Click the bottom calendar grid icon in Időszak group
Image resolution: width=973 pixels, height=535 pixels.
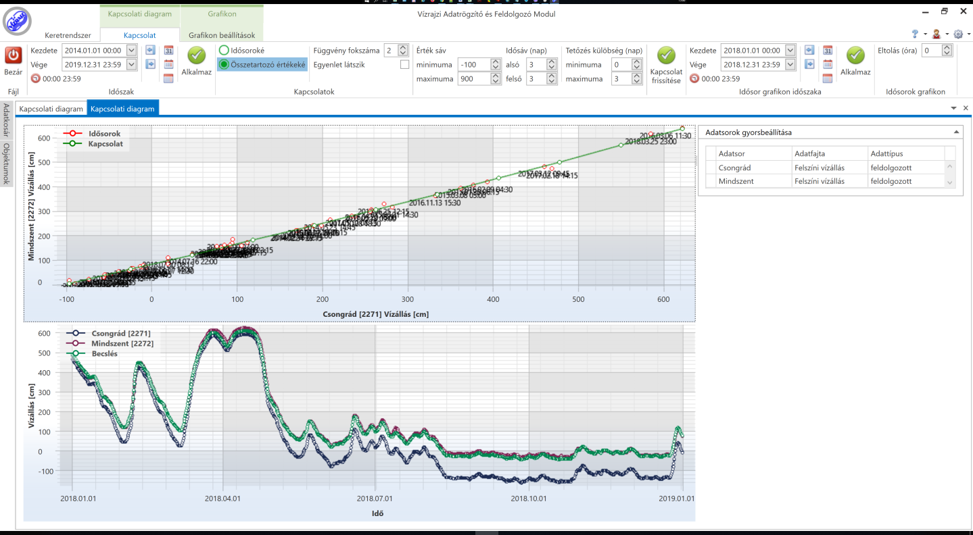click(169, 78)
